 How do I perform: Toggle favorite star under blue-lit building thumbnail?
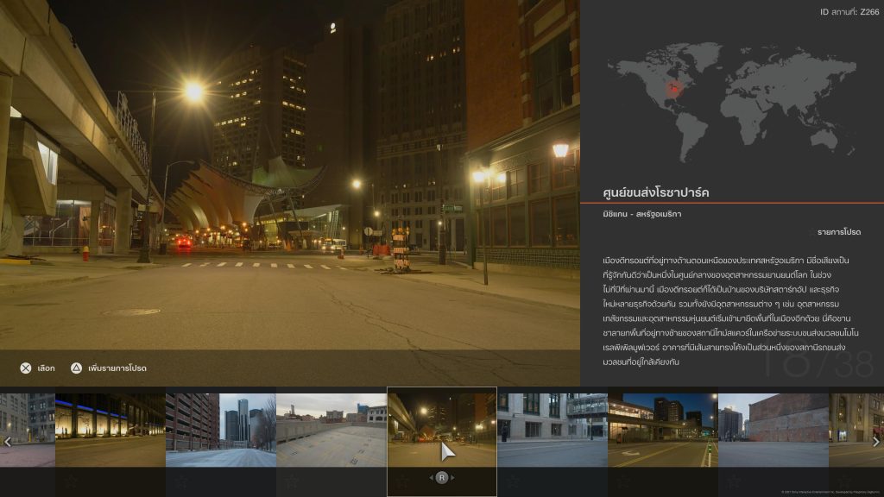[71, 481]
